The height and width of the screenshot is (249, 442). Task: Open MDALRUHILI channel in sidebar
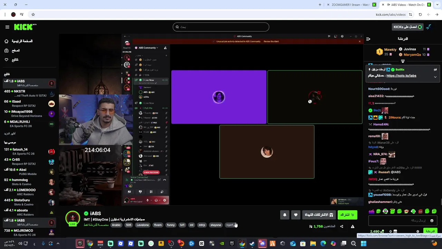(x=29, y=124)
